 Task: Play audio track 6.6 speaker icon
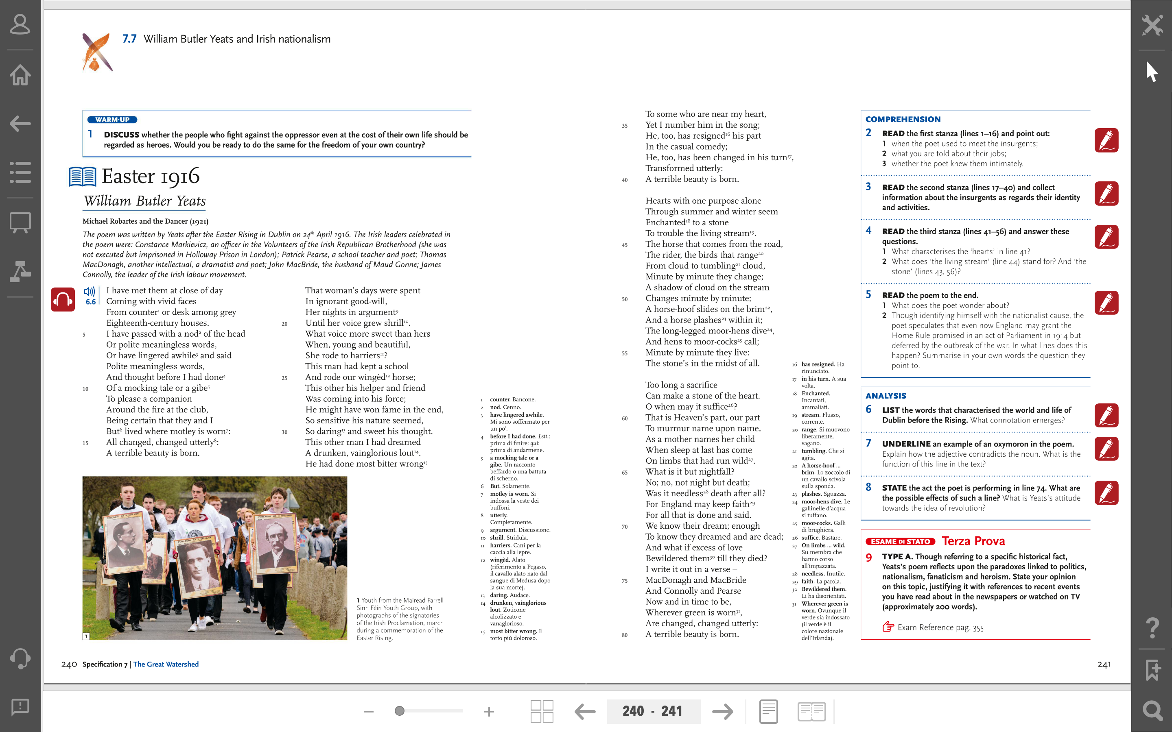90,292
